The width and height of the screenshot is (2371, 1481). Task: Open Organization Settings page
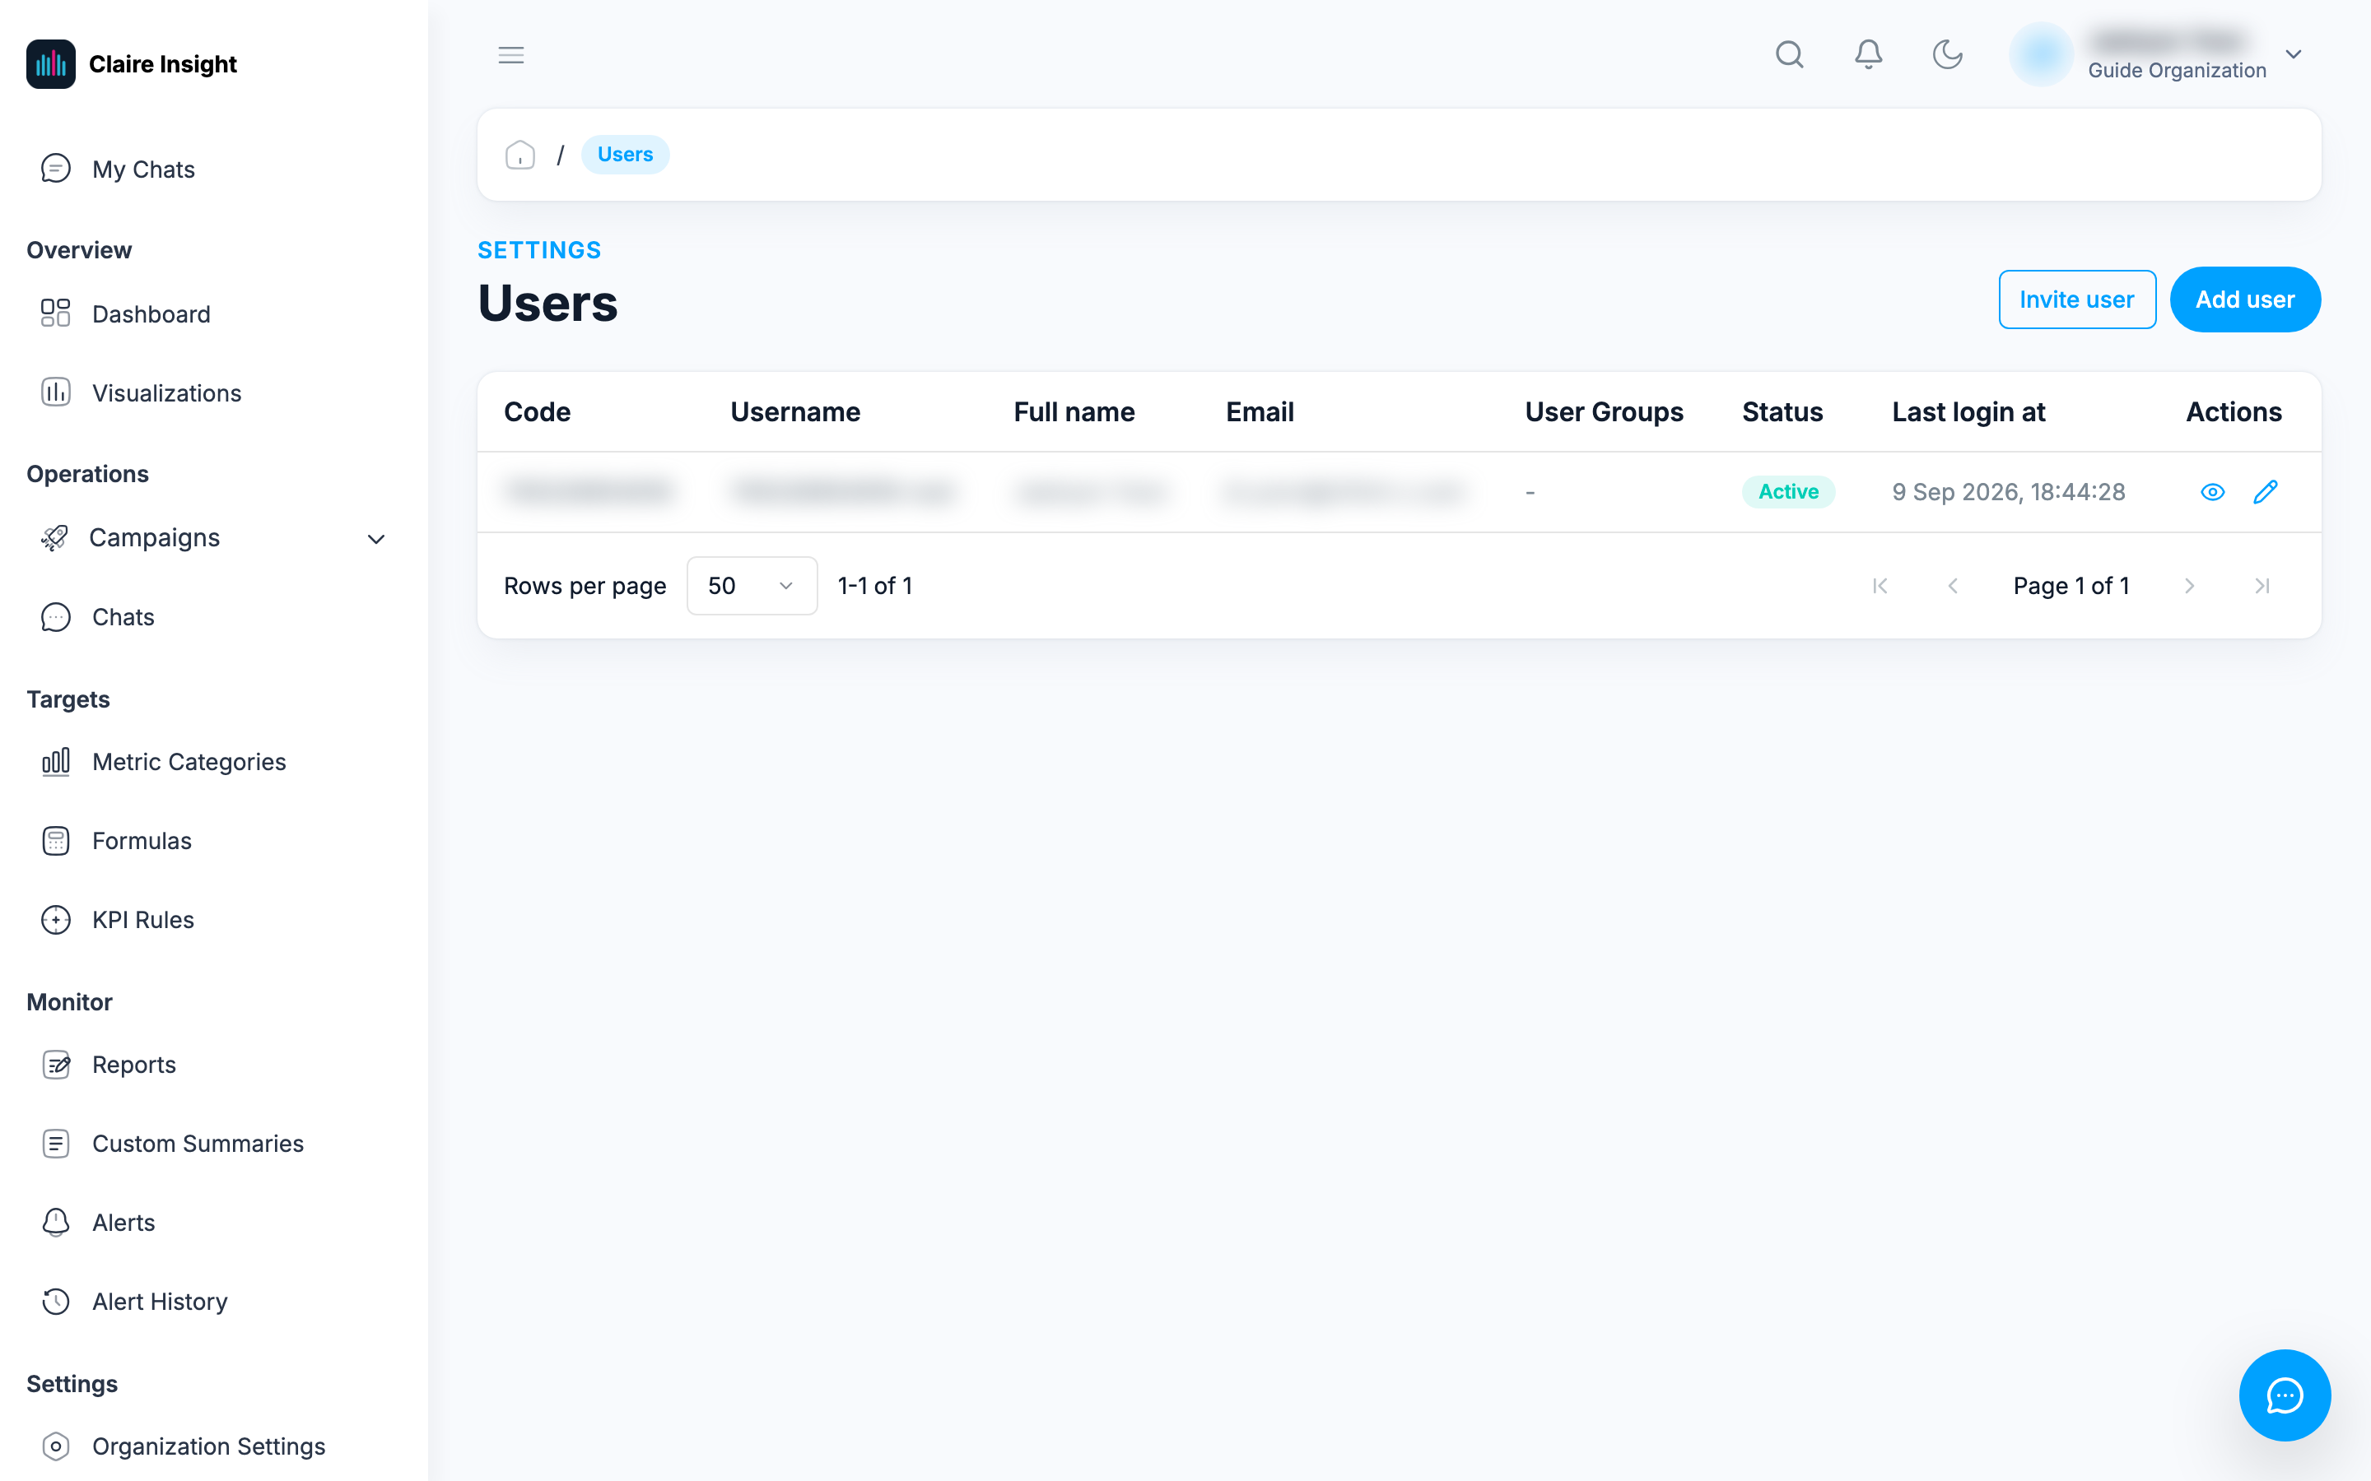click(208, 1446)
